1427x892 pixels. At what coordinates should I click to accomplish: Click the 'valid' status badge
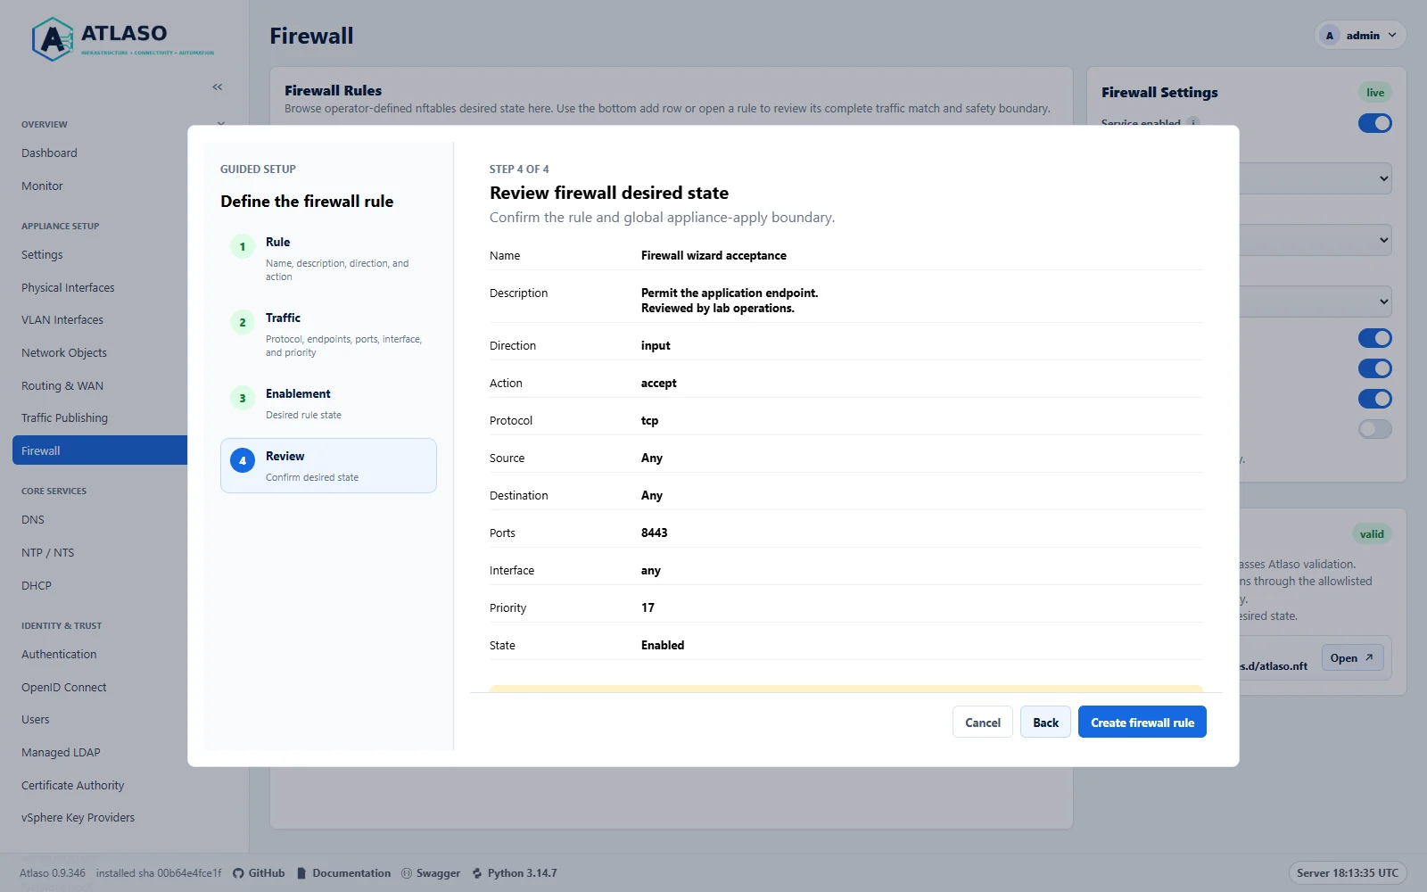(x=1372, y=534)
